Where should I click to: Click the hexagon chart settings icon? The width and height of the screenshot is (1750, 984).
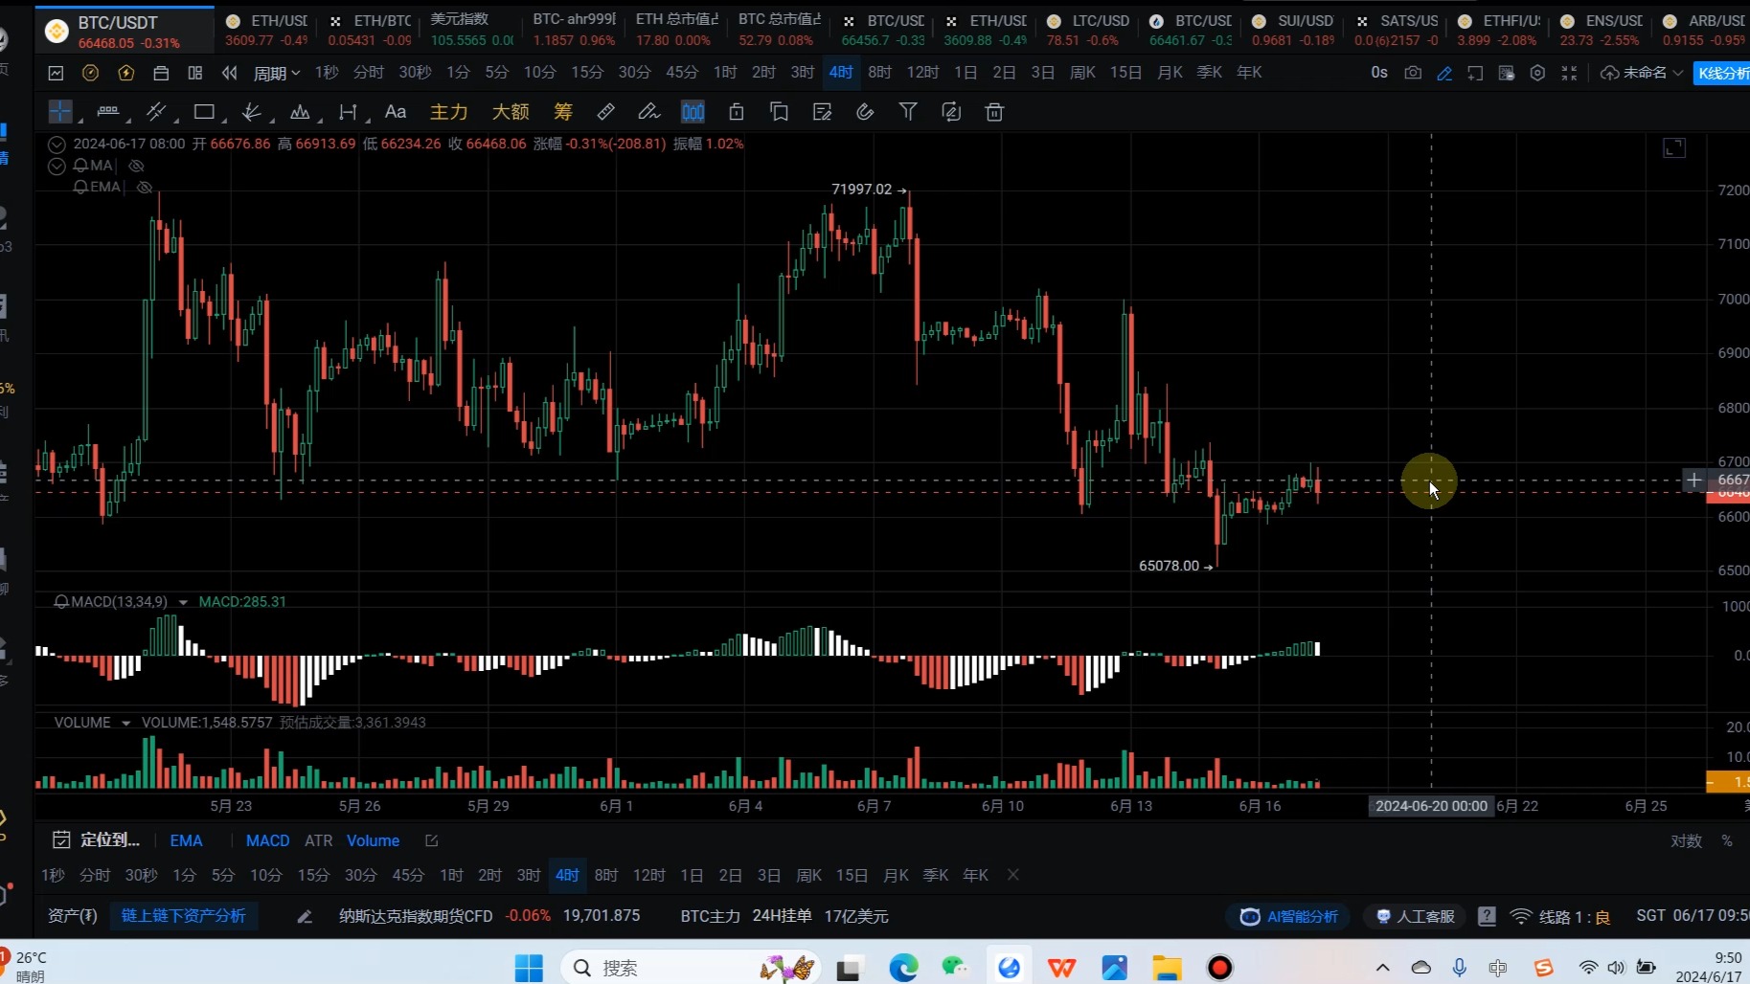click(1537, 73)
